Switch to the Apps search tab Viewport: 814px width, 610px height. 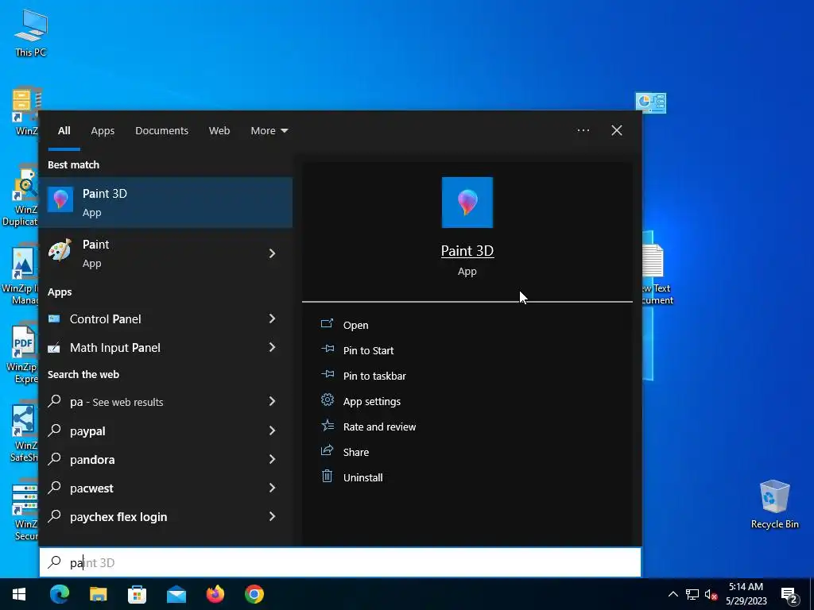pos(103,131)
